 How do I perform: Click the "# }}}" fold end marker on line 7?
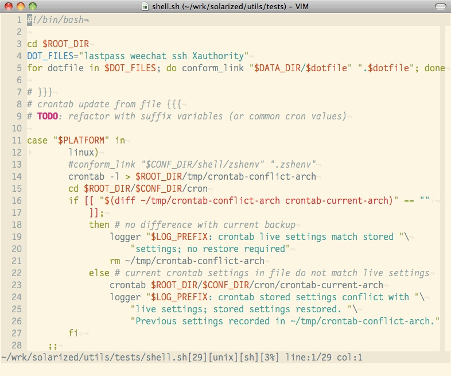(x=39, y=92)
